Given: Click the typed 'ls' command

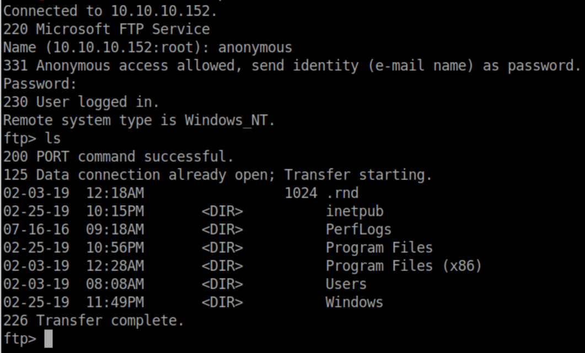Looking at the screenshot, I should [x=53, y=138].
